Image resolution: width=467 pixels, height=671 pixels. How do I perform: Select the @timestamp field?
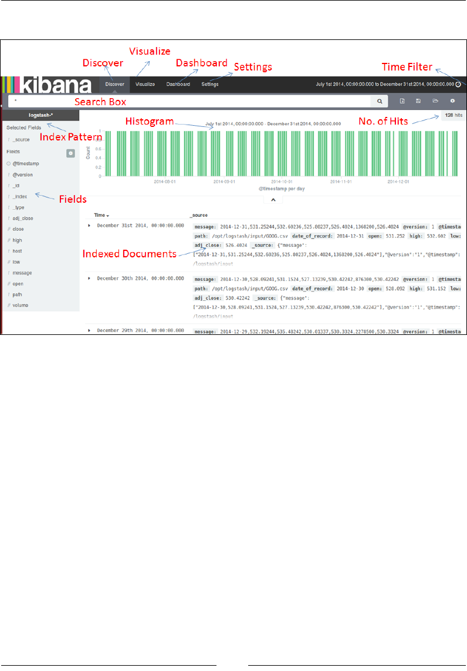tap(26, 163)
